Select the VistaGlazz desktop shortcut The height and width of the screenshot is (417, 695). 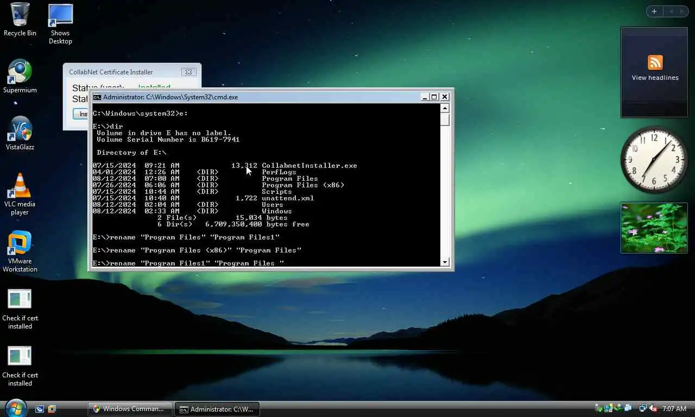tap(20, 134)
